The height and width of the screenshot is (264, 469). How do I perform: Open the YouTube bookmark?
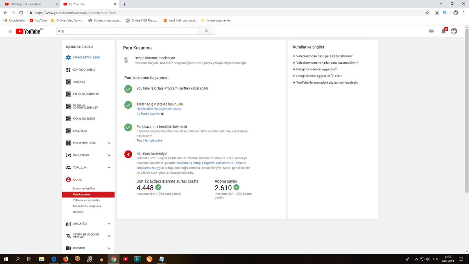pos(38,20)
